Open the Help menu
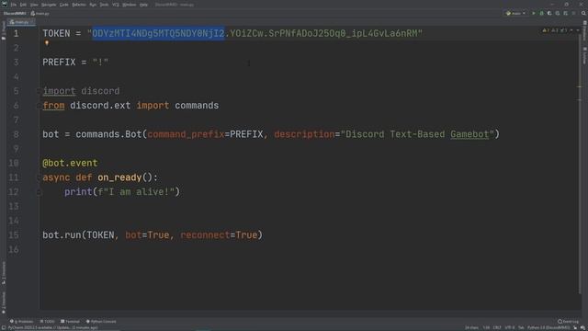This screenshot has width=588, height=331. (143, 5)
